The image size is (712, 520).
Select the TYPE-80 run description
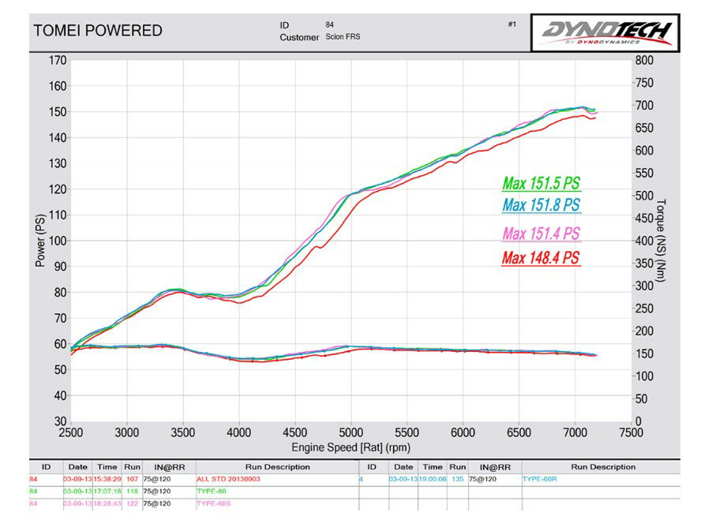pos(211,492)
